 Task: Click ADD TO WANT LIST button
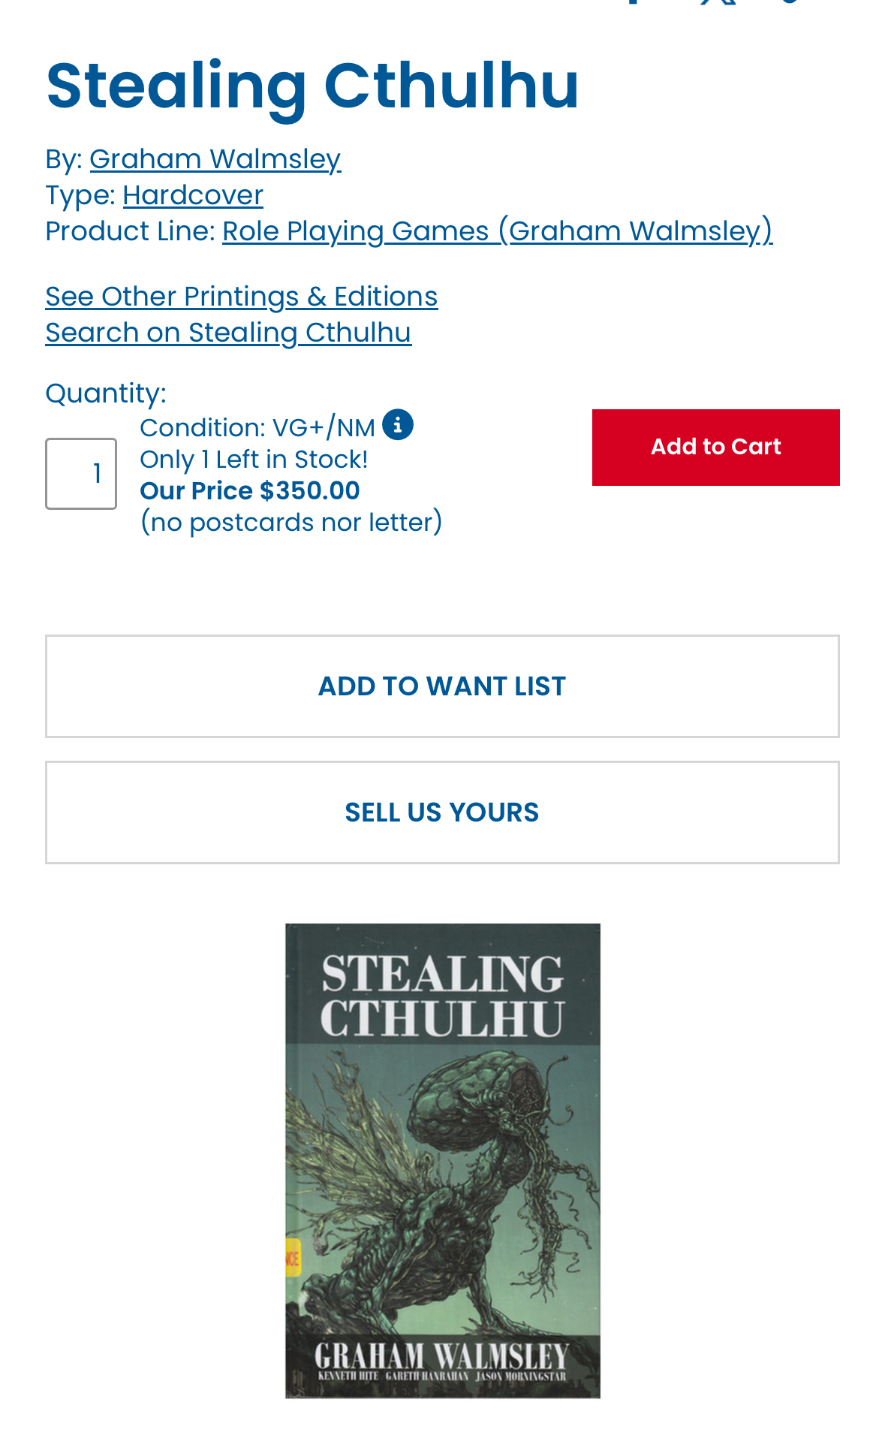442,686
